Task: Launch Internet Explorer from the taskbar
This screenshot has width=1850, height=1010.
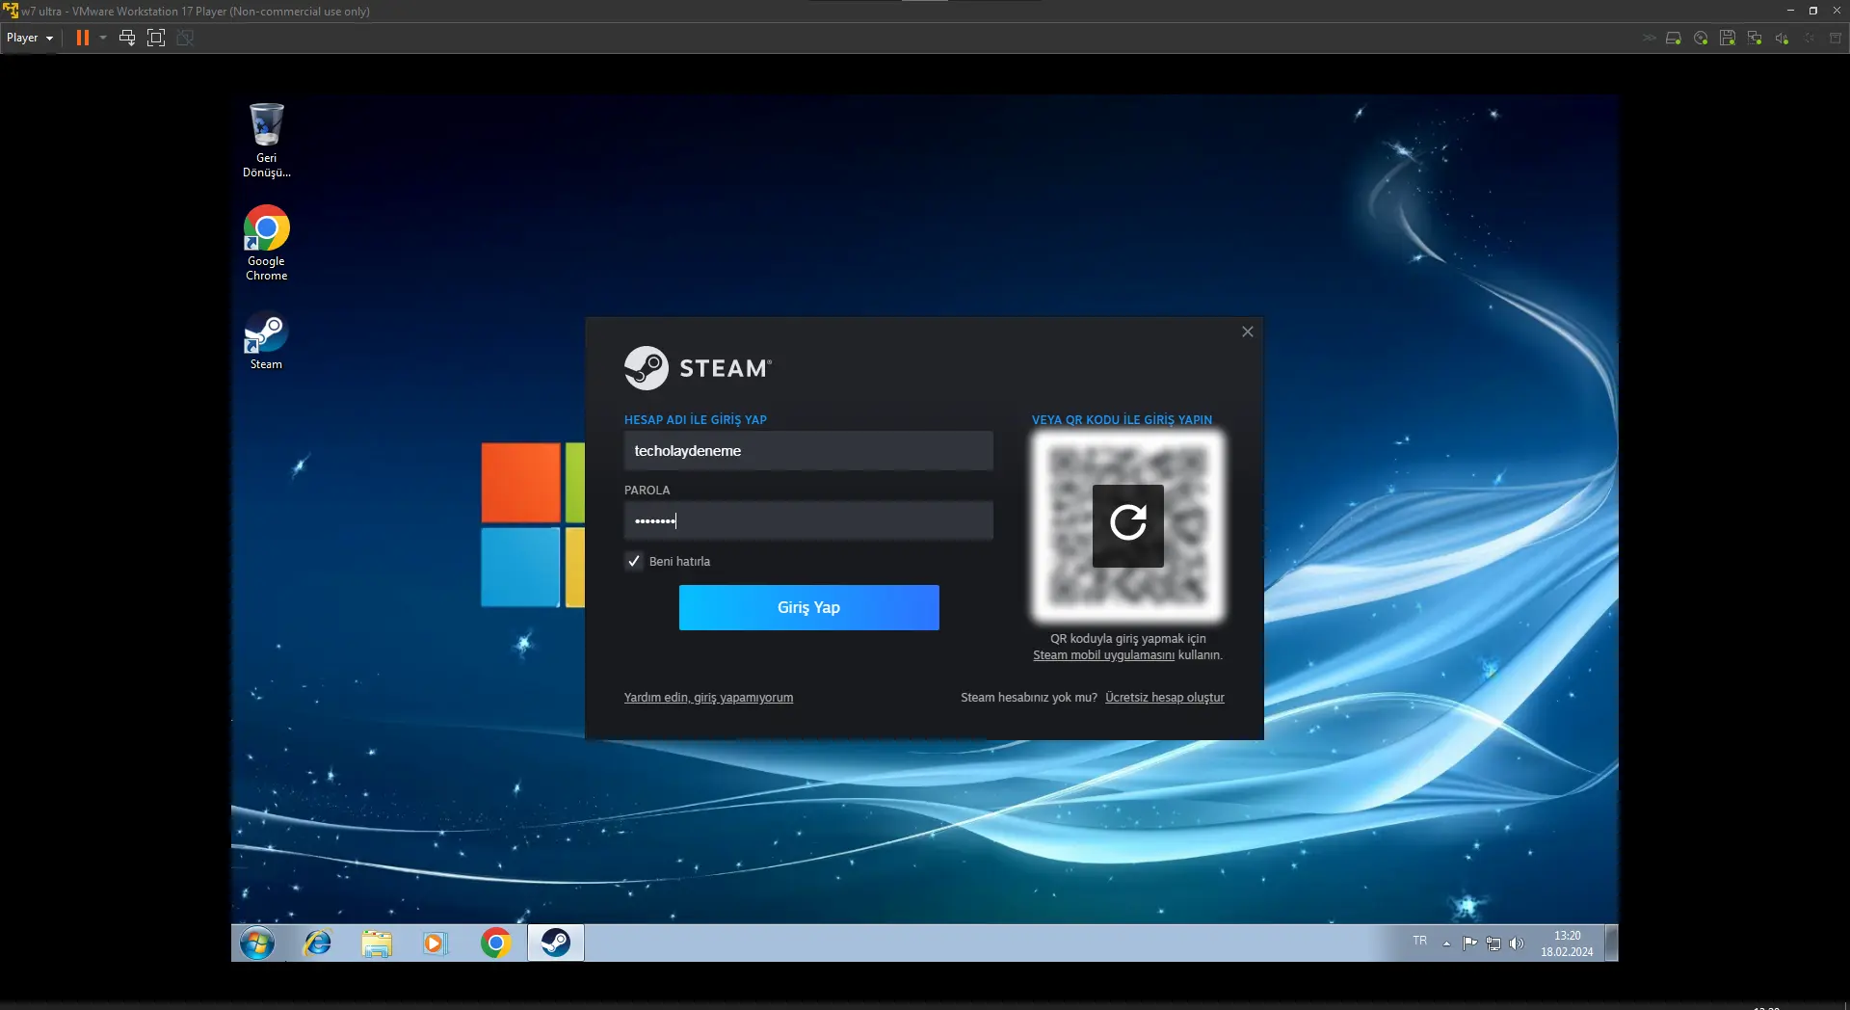Action: click(x=317, y=944)
